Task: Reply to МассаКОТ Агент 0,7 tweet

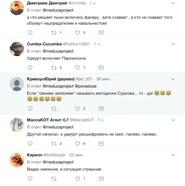Action: point(30,144)
